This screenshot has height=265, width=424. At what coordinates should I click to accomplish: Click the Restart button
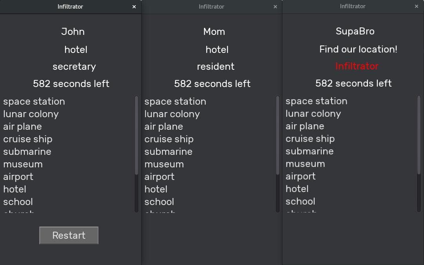pyautogui.click(x=69, y=235)
